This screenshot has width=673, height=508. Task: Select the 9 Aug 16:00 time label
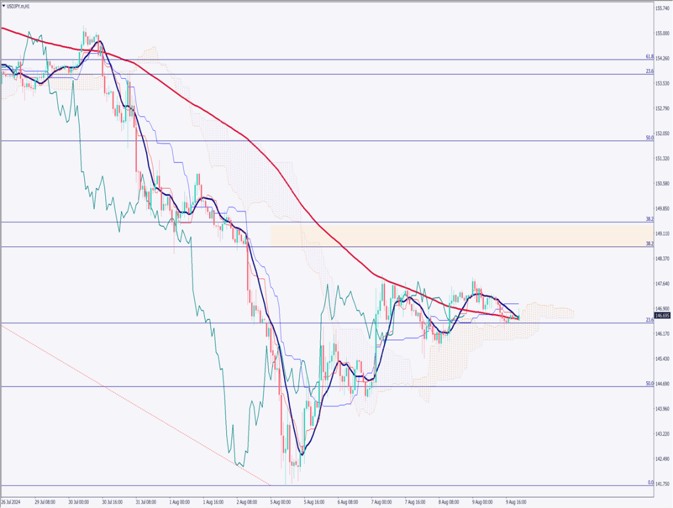(x=515, y=500)
